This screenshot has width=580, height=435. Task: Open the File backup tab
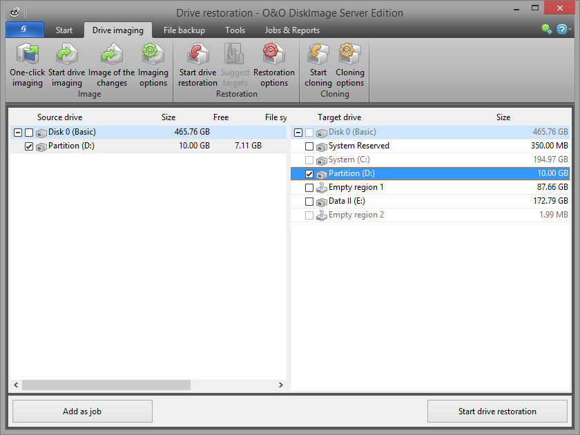click(184, 30)
